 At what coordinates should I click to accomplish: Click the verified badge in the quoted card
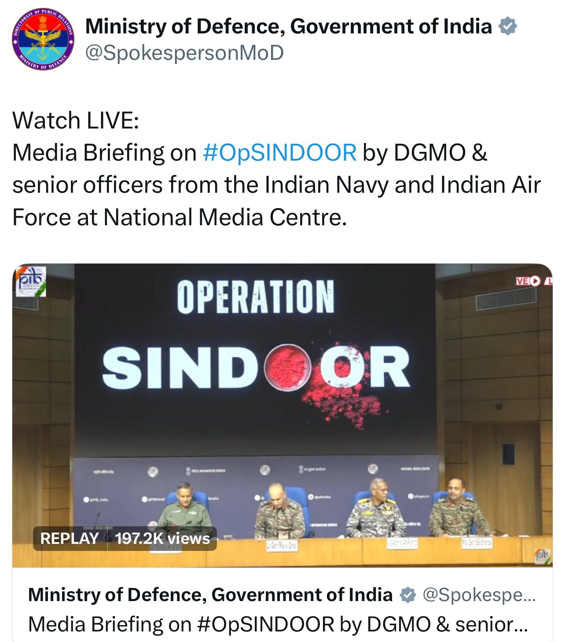tap(408, 595)
